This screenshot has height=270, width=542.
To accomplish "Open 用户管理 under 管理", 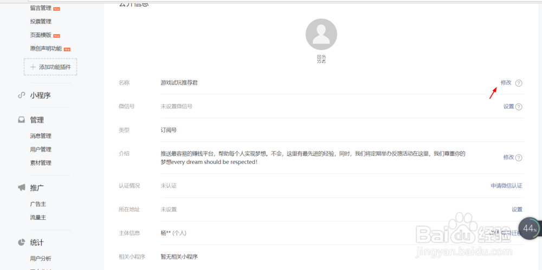I will [41, 149].
